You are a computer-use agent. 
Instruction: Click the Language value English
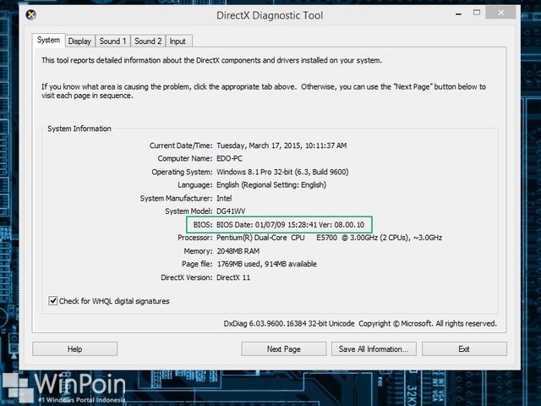coord(271,185)
